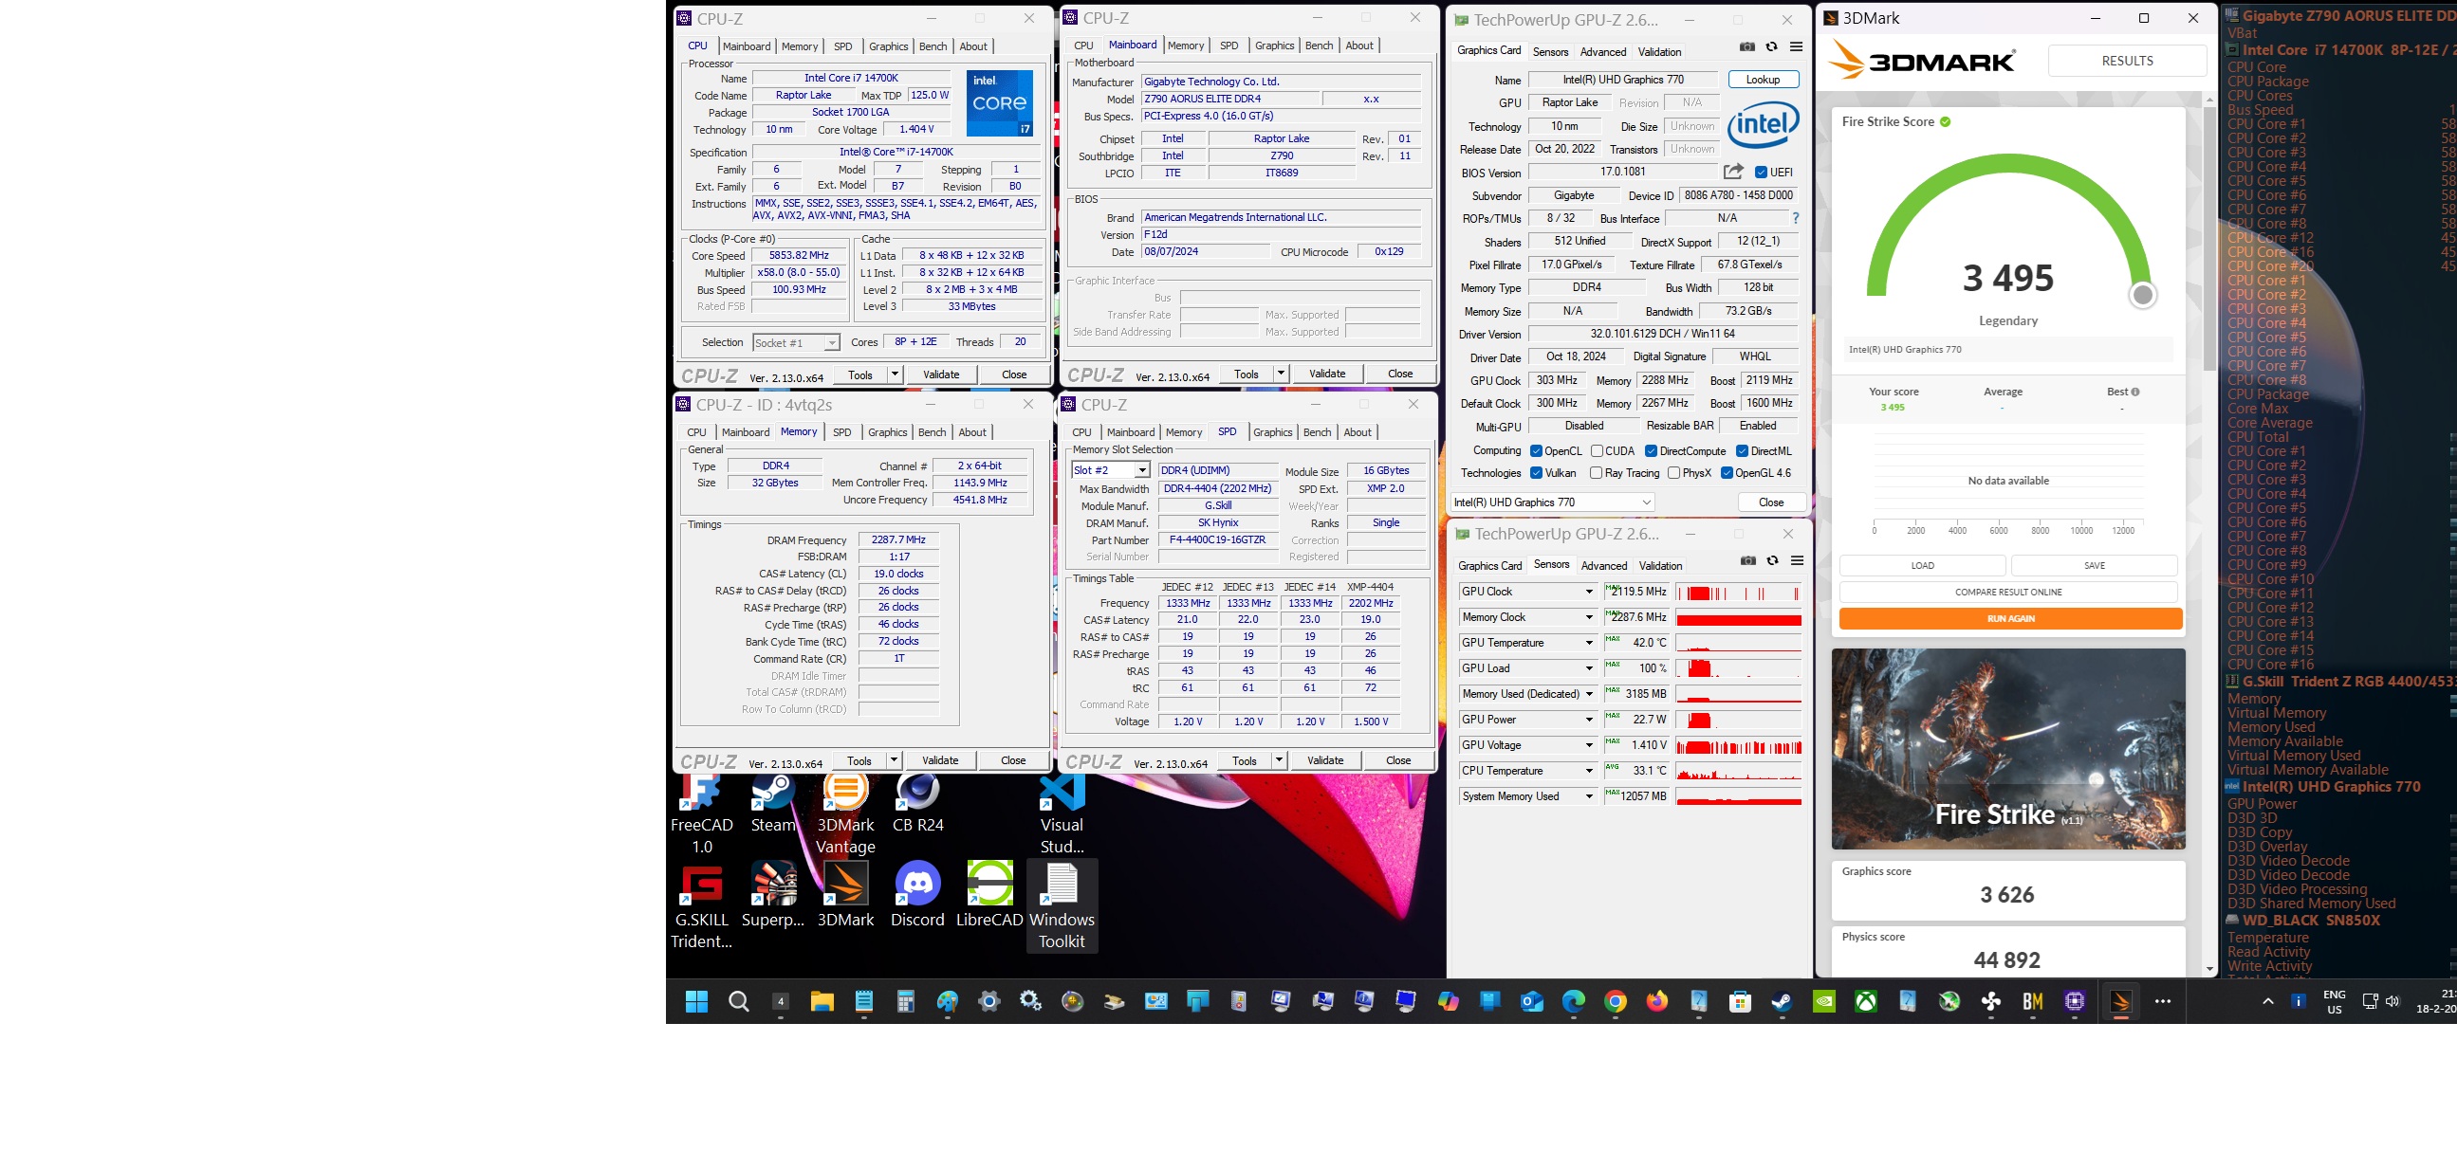Open LibreCAD desktop shortcut
The height and width of the screenshot is (1169, 2457).
pos(989,895)
